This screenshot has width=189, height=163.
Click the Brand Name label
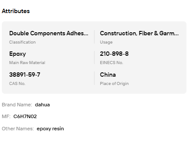coord(17,105)
